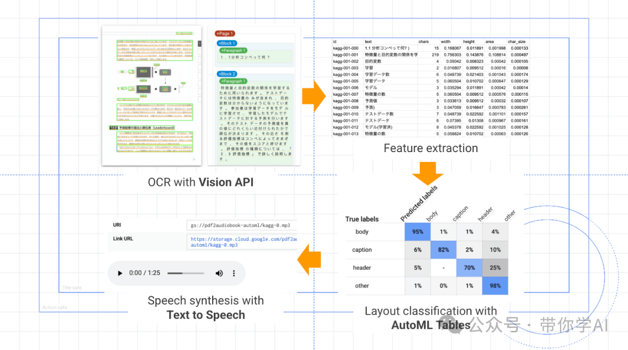Click the width value 0.756303
Image resolution: width=628 pixels, height=350 pixels.
point(452,55)
